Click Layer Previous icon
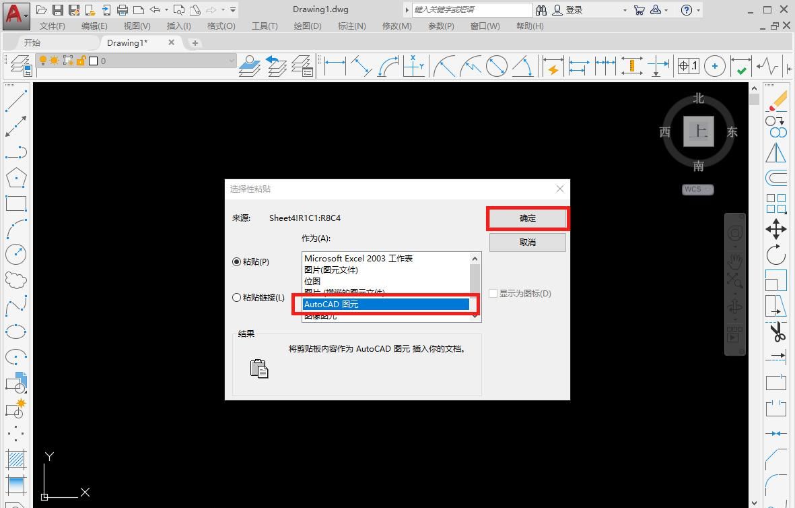Viewport: 795px width, 508px height. [x=276, y=67]
